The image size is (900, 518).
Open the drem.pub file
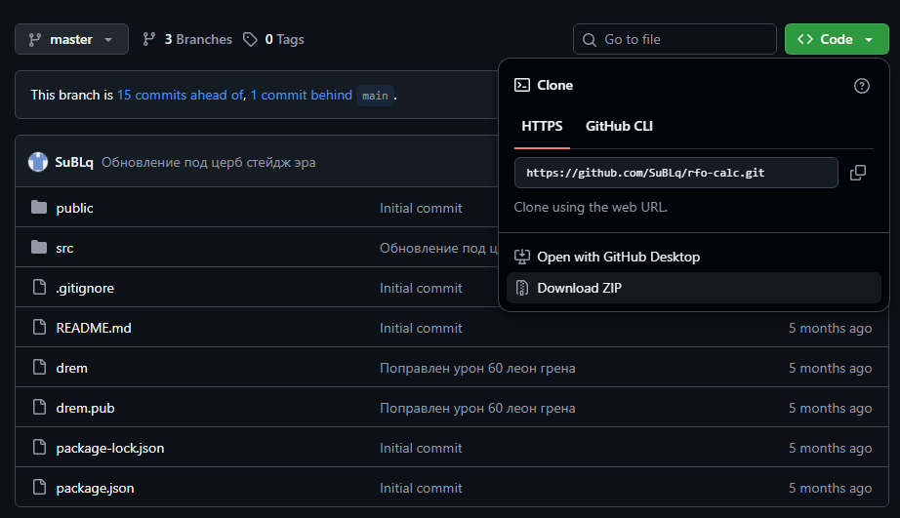pos(85,408)
